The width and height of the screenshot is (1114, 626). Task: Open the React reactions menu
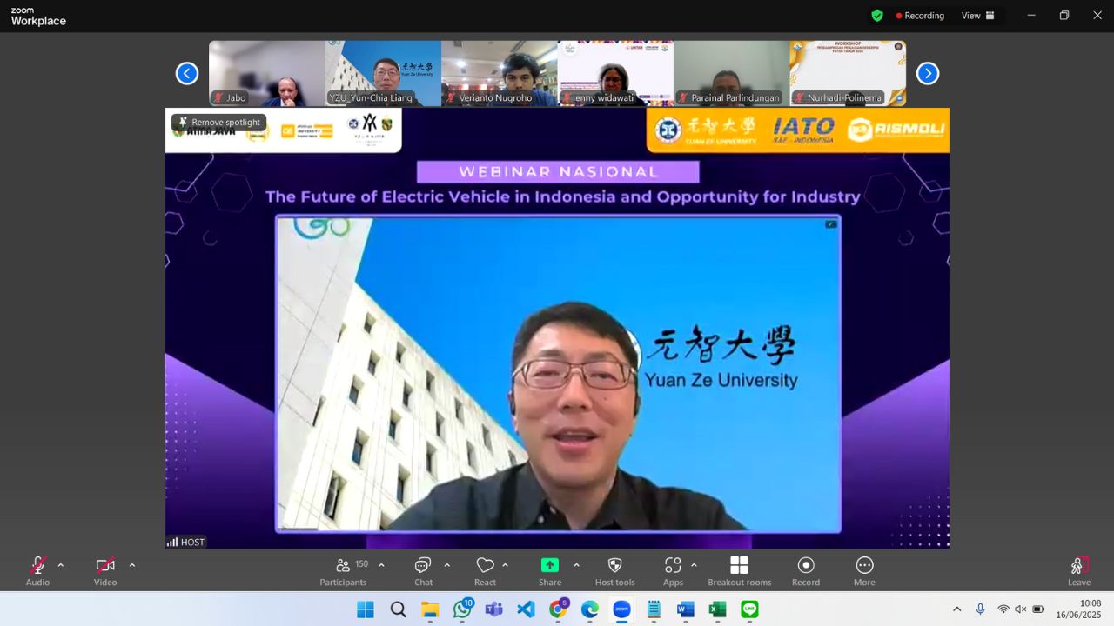485,570
